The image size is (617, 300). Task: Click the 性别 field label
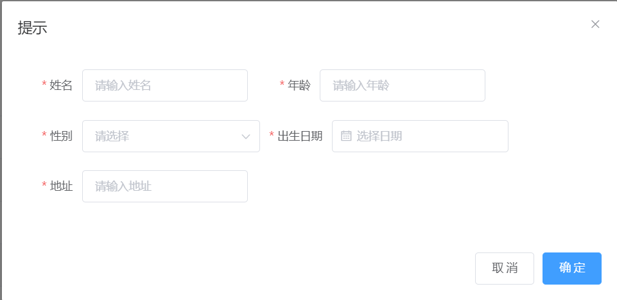61,136
